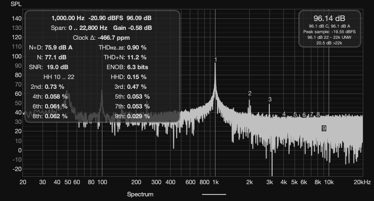Screen dimensions: 374x201
Task: Click the 140 tick on SPL axis
Action: click(16, 18)
